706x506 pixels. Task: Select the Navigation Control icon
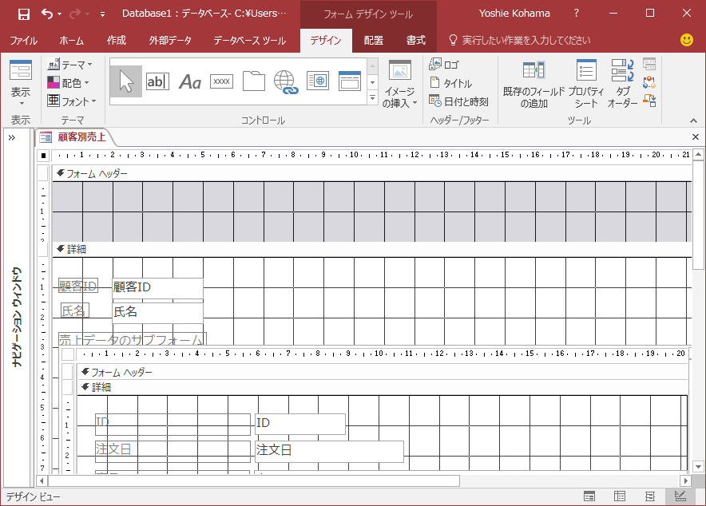[x=350, y=81]
